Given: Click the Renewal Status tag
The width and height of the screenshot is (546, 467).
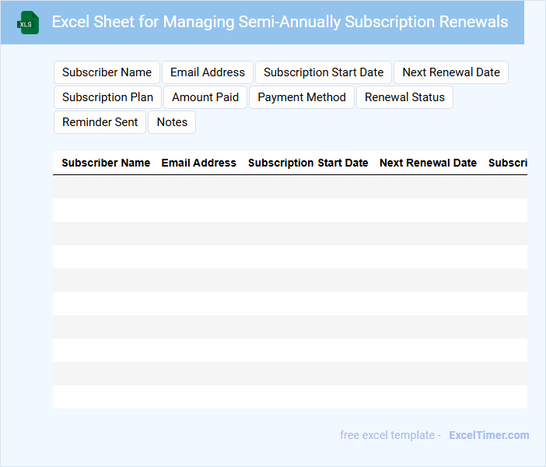Looking at the screenshot, I should (404, 97).
